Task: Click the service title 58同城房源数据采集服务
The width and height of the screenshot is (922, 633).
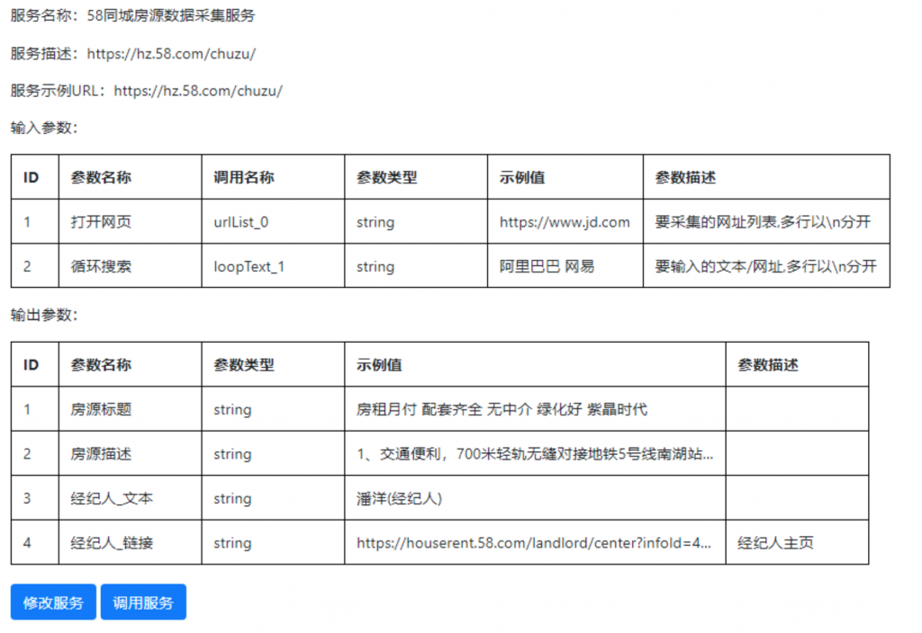Action: (x=167, y=15)
